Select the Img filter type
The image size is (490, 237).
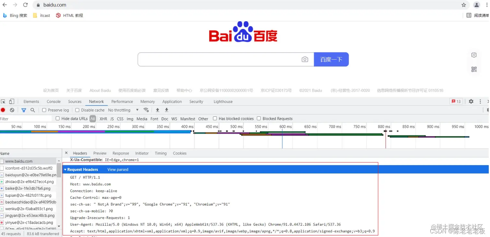pyautogui.click(x=130, y=119)
